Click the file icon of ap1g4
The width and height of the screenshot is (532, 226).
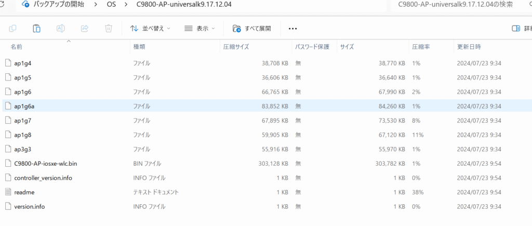[8, 63]
